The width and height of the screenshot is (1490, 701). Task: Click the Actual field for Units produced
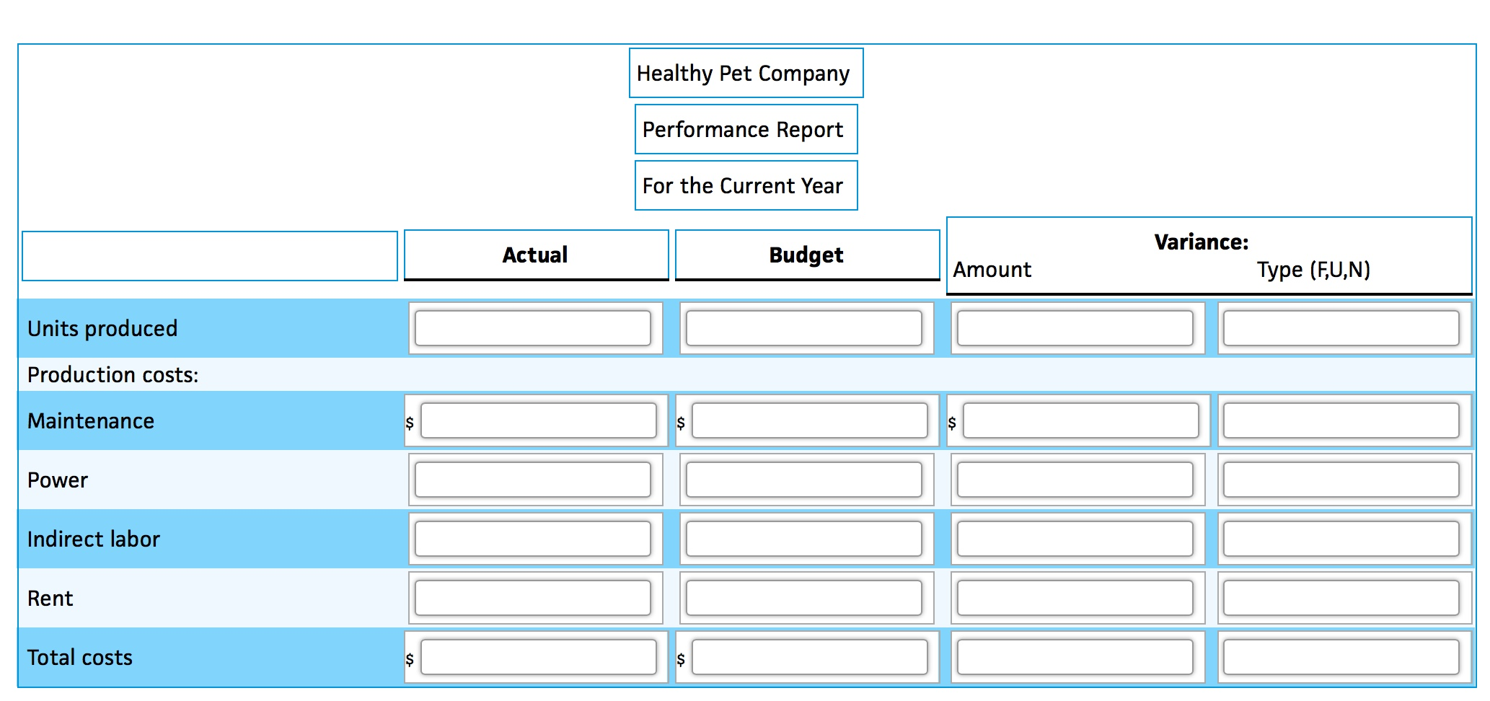[x=533, y=328]
